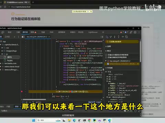The image size is (165, 123).
Task: Select the Workspace navigator tab
Action: (x=7, y=37)
